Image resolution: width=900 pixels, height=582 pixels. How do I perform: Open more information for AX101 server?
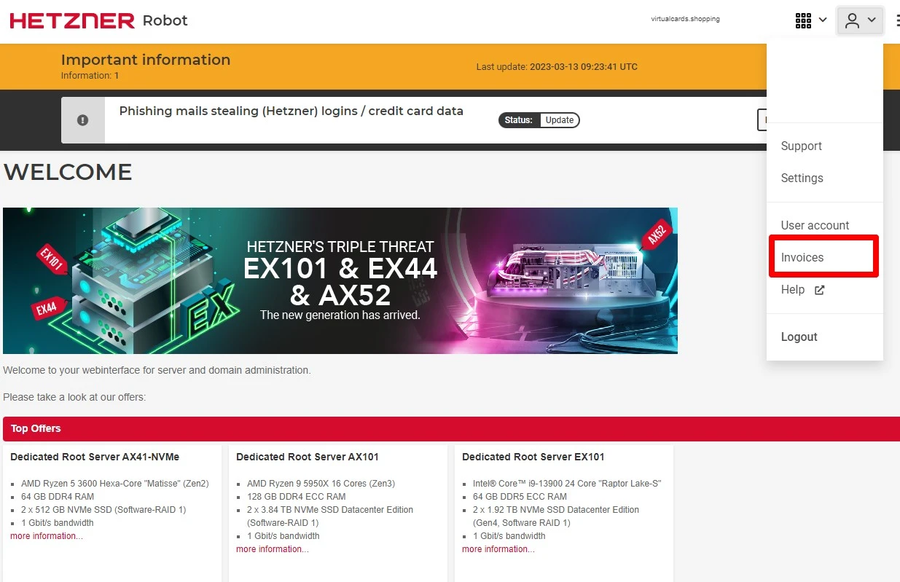pos(273,549)
